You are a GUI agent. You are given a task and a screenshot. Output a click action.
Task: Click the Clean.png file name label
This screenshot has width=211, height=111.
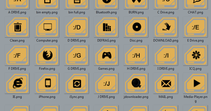17,40
